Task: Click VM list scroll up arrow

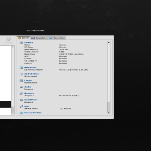Action: [13, 47]
